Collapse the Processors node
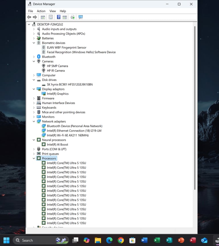Image resolution: width=219 pixels, height=246 pixels. point(34,158)
